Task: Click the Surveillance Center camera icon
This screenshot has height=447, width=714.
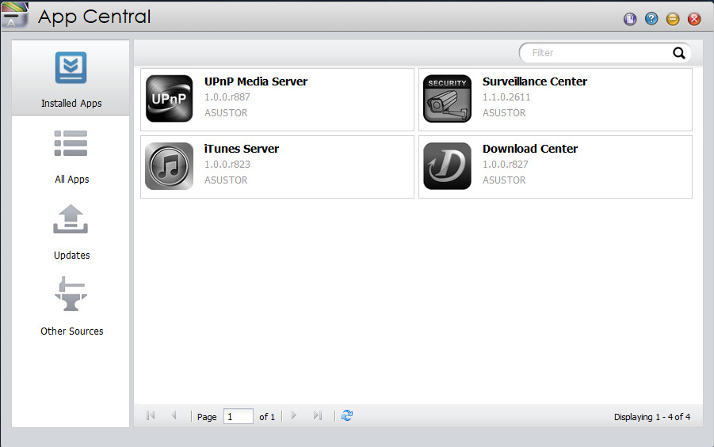Action: click(447, 99)
